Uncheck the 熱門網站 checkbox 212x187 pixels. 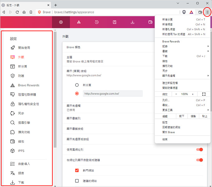pyautogui.click(x=77, y=170)
